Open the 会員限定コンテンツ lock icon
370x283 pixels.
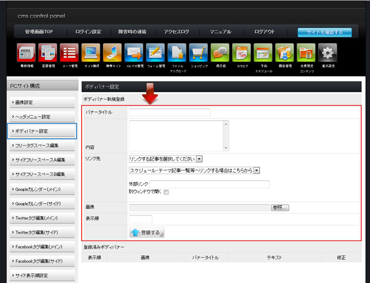click(306, 53)
